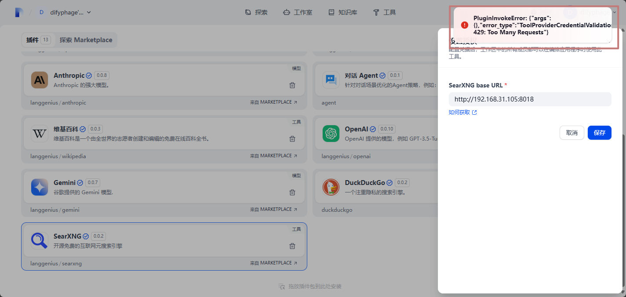The height and width of the screenshot is (297, 626).
Task: Click the Wikipedia plugin logo
Action: [40, 134]
